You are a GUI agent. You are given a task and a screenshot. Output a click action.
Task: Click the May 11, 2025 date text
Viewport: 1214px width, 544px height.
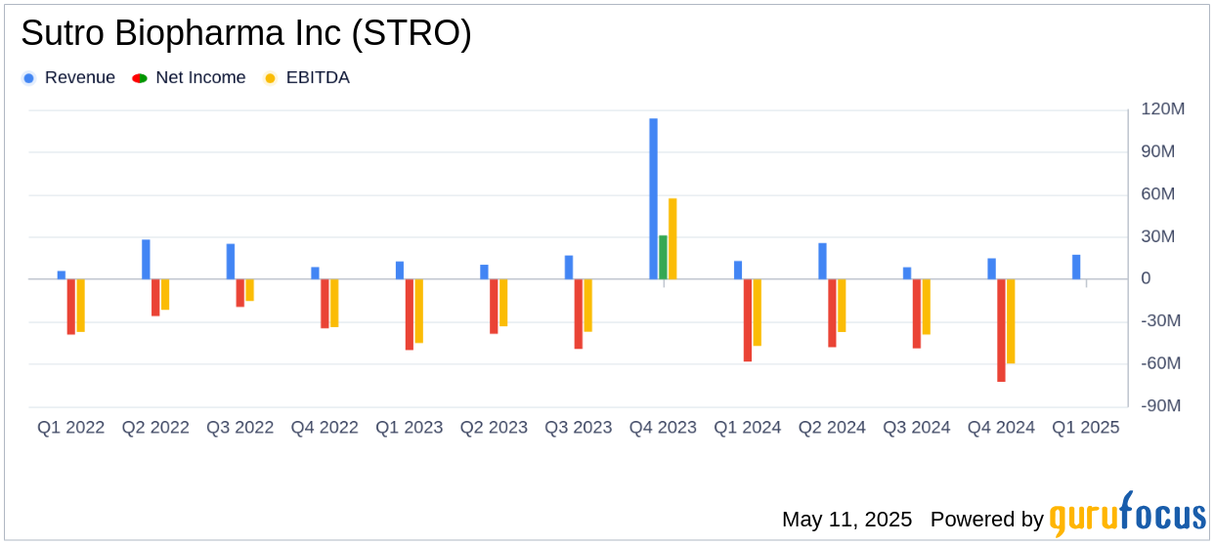click(x=847, y=520)
